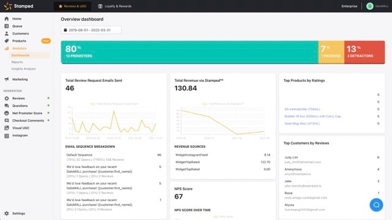Click the Queue sidebar icon

(x=7, y=26)
